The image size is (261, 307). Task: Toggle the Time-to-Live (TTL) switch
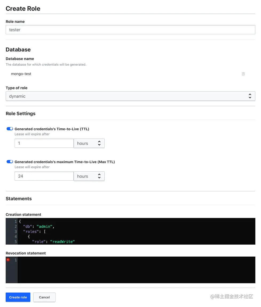tap(10, 129)
